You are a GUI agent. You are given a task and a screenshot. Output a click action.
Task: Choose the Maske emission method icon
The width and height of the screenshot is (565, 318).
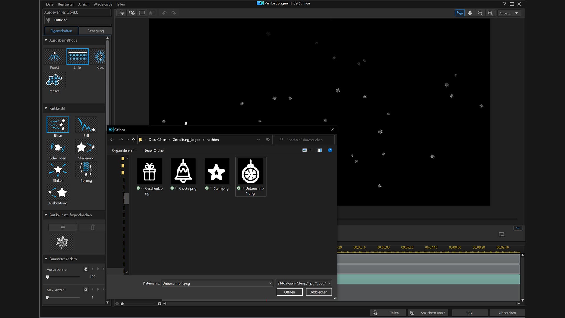point(54,80)
